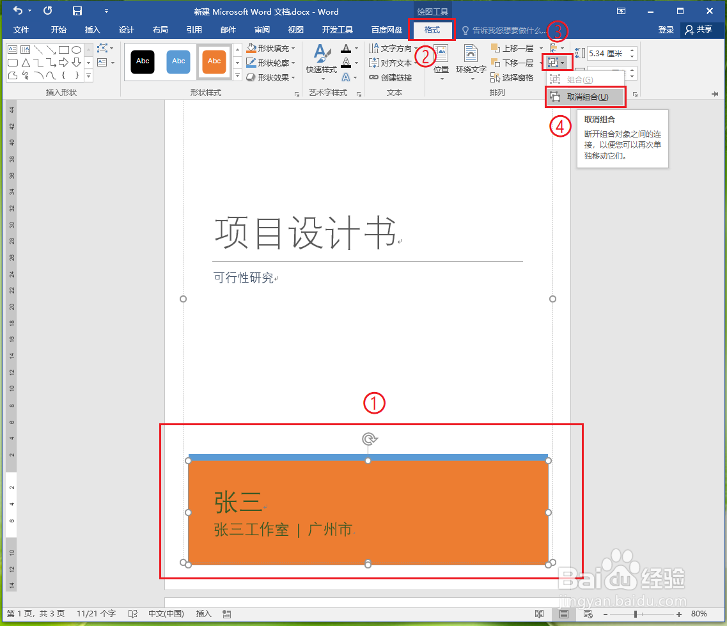Apply 形状效果 shape effects
This screenshot has width=727, height=626.
270,77
